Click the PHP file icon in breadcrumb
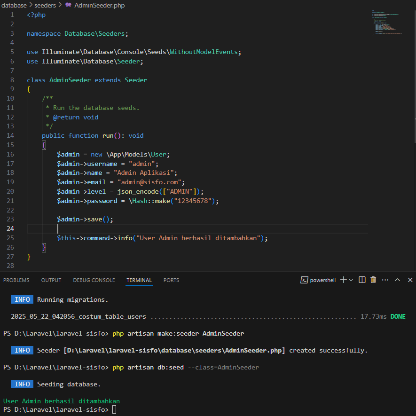Image resolution: width=416 pixels, height=416 pixels. pyautogui.click(x=69, y=5)
